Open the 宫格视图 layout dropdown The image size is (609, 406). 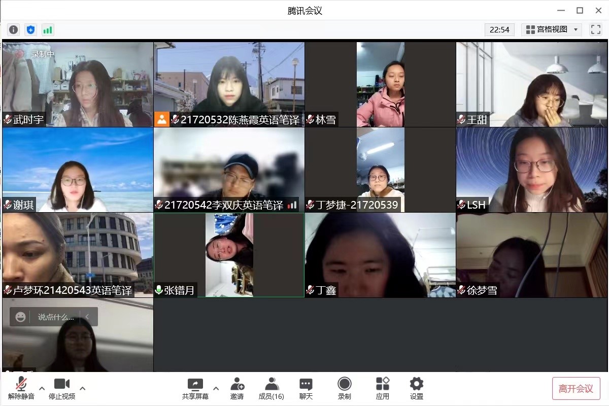pyautogui.click(x=552, y=29)
